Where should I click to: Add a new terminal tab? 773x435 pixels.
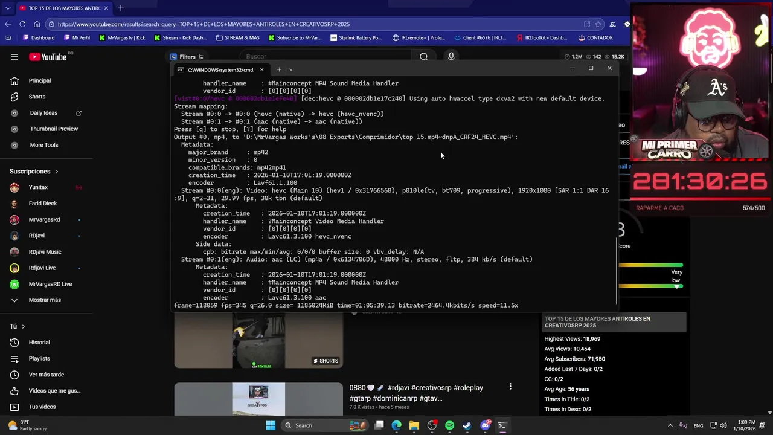(x=278, y=69)
